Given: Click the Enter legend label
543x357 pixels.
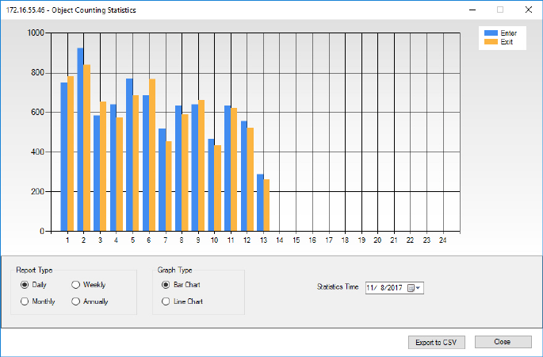Looking at the screenshot, I should pos(508,33).
